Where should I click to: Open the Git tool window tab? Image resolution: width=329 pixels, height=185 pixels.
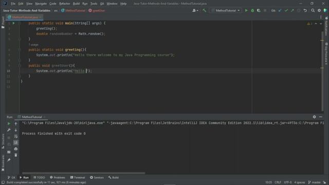tap(11, 177)
